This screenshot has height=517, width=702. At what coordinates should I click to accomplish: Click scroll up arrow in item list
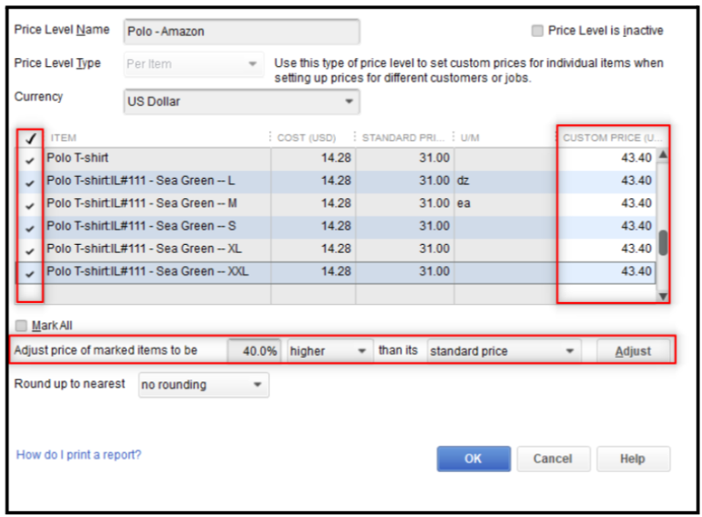[663, 155]
